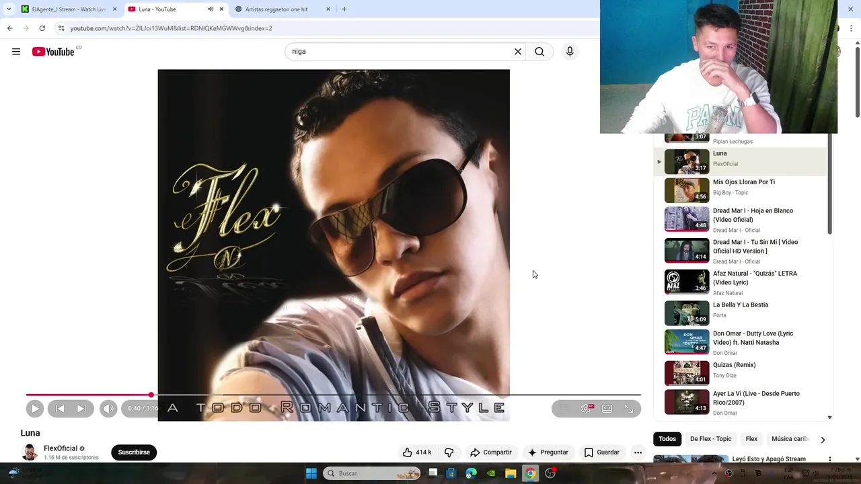Like the Luna video
The image size is (861, 484).
click(x=417, y=452)
